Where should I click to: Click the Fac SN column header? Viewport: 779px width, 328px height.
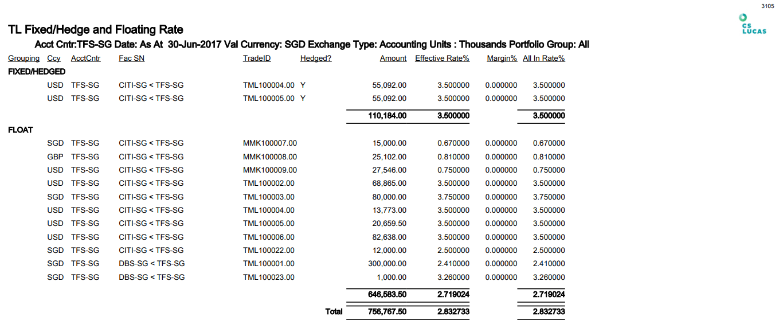pyautogui.click(x=131, y=58)
